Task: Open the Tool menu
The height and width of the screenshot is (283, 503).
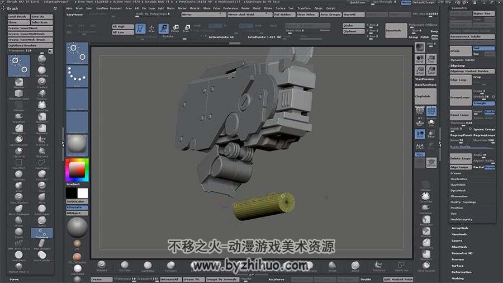Action: (x=291, y=8)
